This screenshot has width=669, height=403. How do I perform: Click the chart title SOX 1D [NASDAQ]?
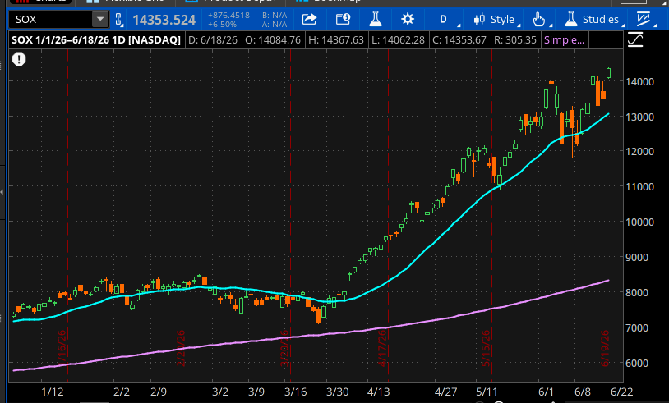pos(96,40)
